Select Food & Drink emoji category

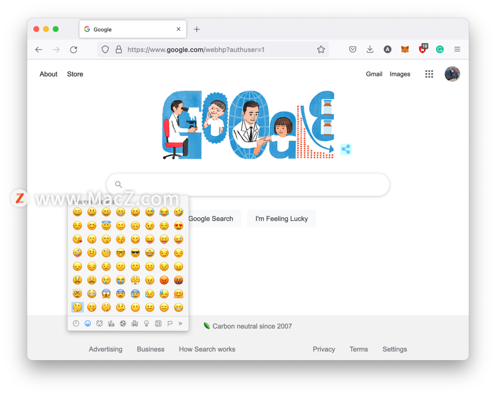[111, 323]
